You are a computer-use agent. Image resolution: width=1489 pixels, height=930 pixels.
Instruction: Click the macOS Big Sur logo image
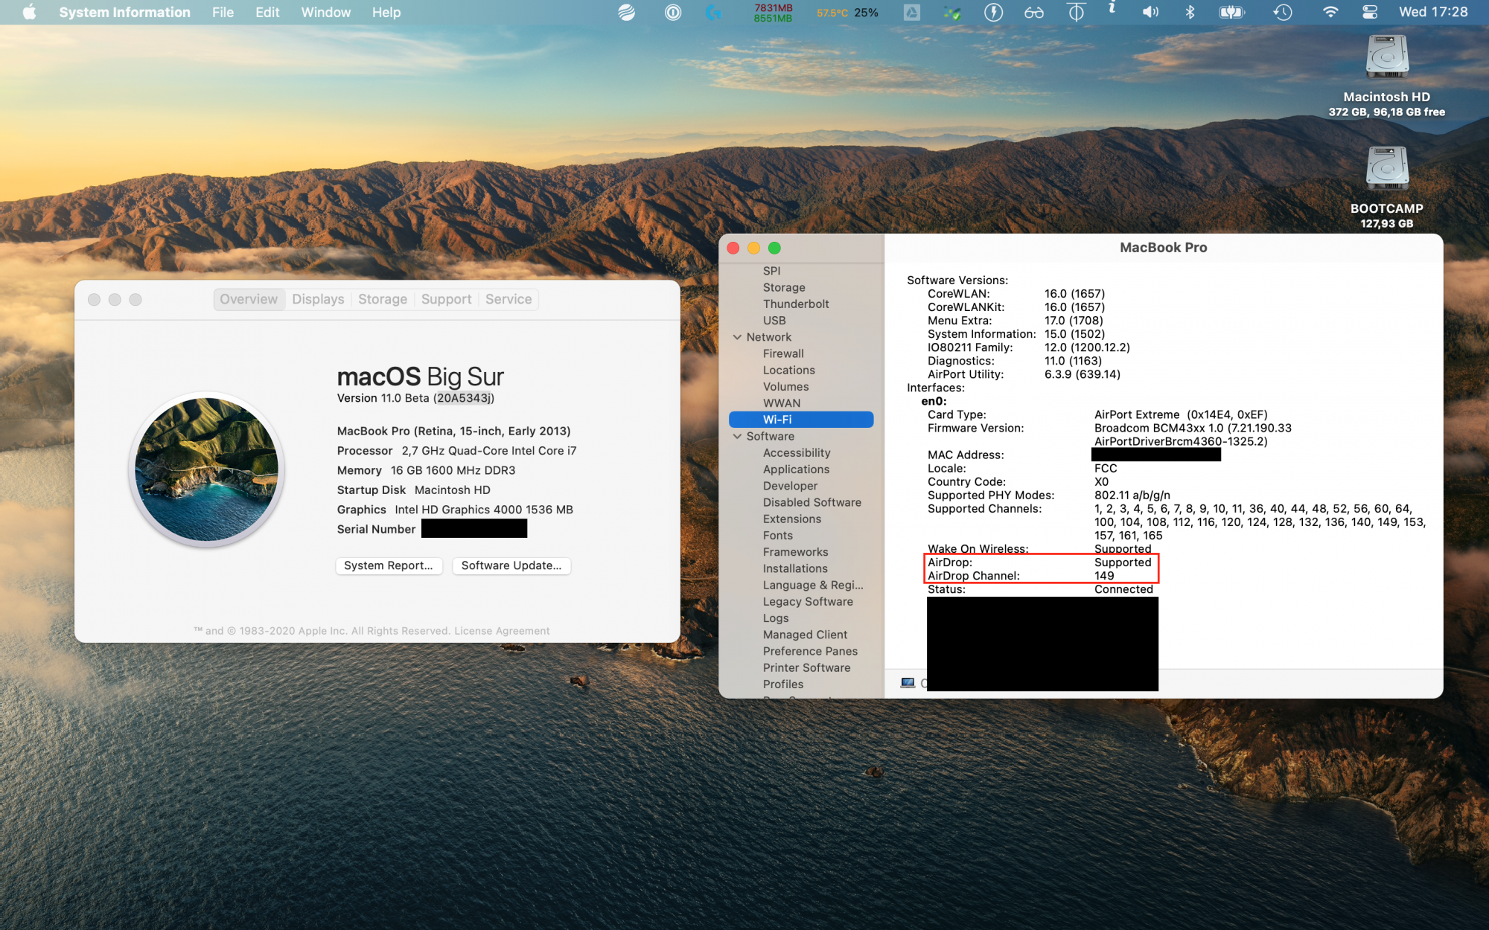[207, 469]
